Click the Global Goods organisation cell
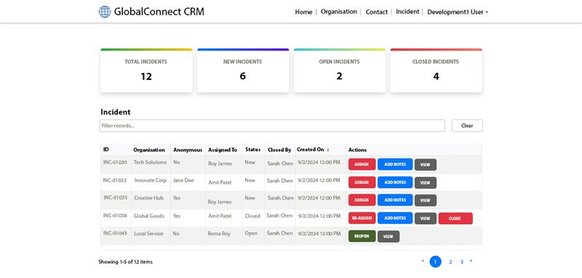The image size is (582, 278). pos(149,215)
